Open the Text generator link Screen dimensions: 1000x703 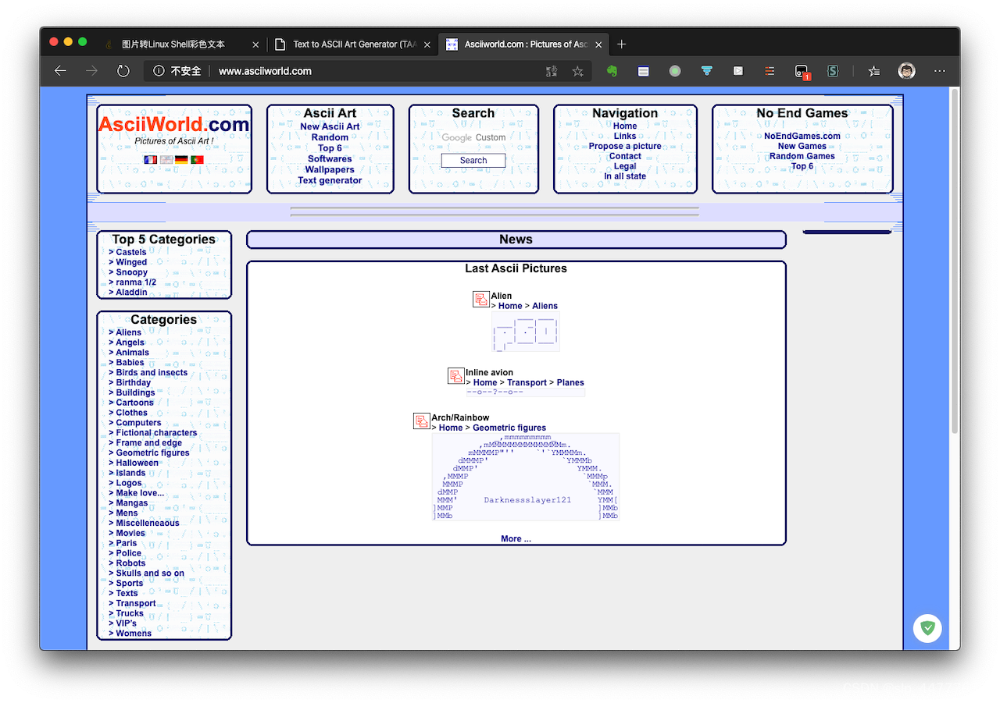click(x=330, y=180)
